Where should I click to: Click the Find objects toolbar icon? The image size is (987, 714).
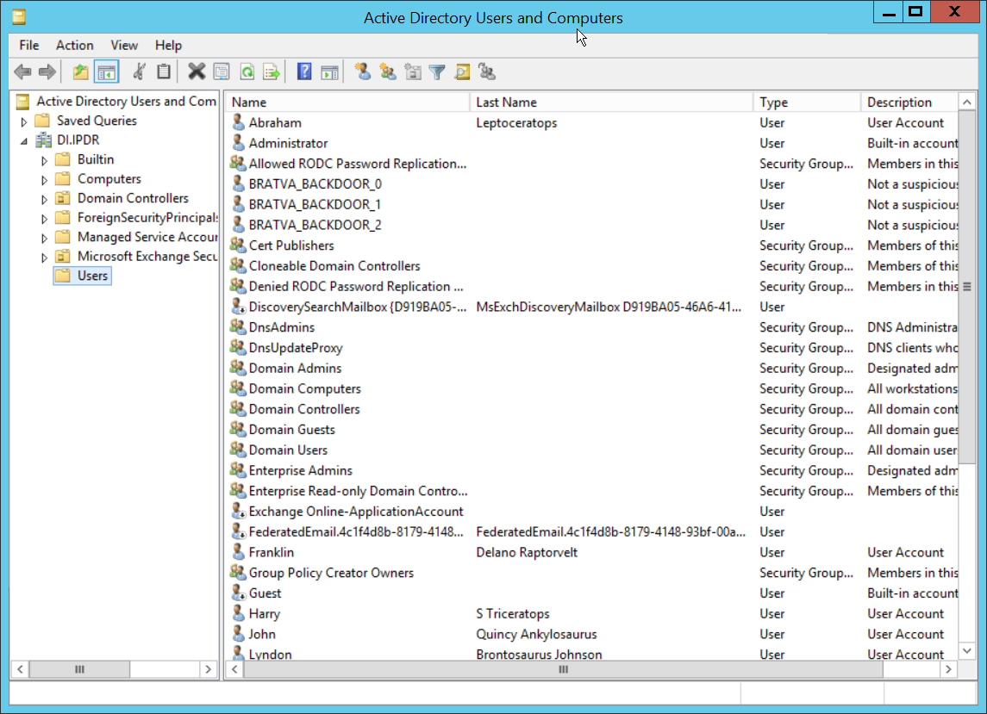462,71
